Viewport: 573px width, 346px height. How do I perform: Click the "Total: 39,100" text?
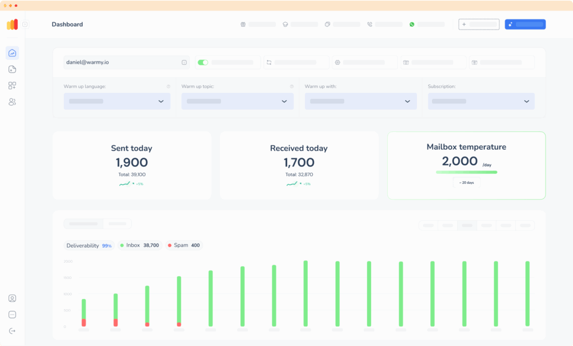click(132, 174)
